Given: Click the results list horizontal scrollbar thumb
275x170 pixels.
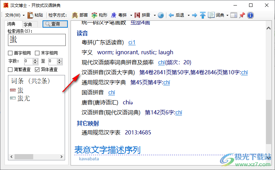Looking at the screenshot, I should (x=24, y=157).
